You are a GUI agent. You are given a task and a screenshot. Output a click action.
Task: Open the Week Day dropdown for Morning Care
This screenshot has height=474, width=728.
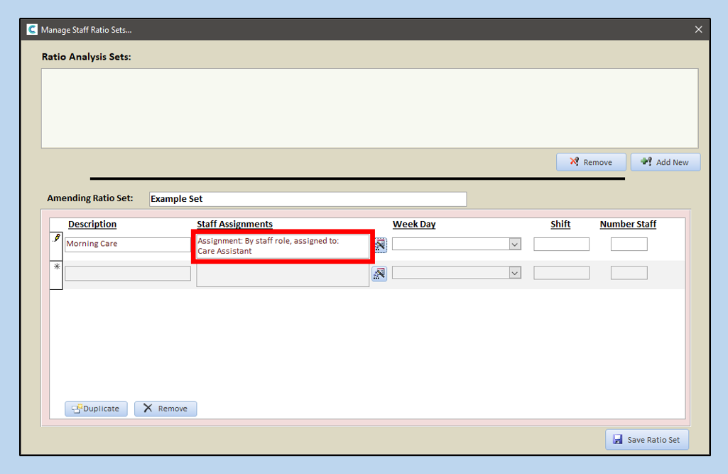click(x=515, y=244)
